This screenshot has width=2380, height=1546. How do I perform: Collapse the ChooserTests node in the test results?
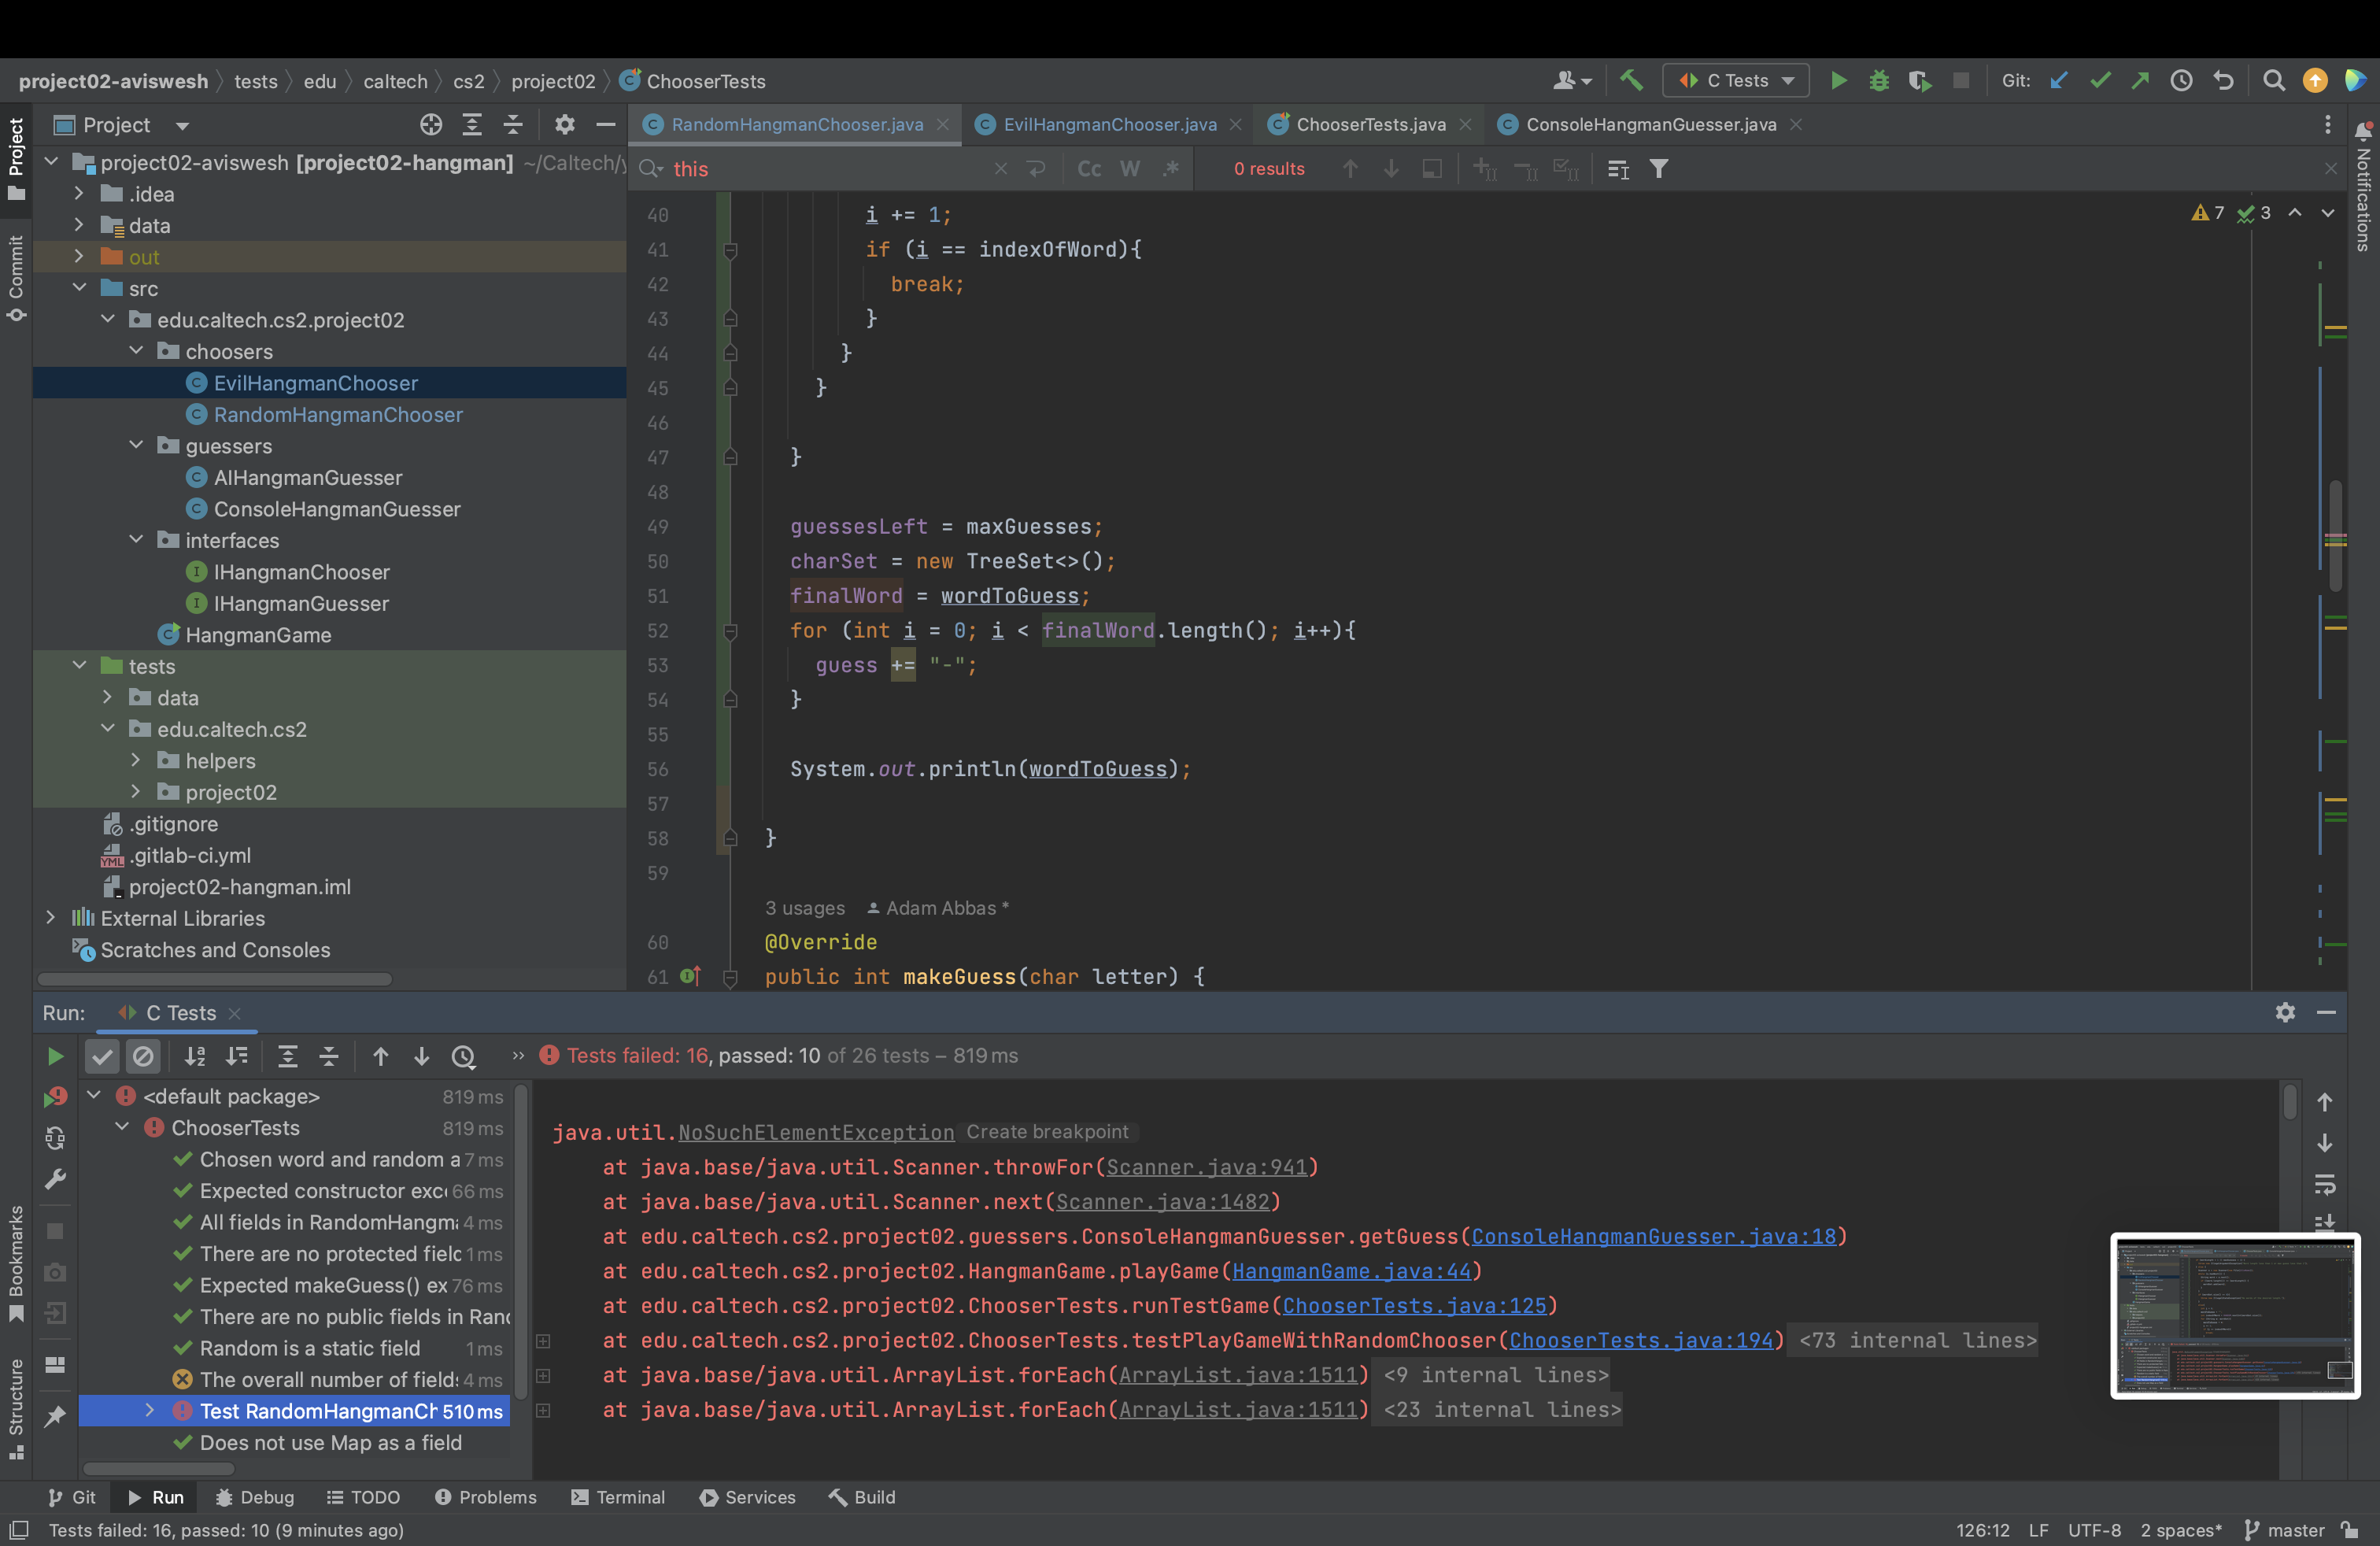[x=122, y=1127]
